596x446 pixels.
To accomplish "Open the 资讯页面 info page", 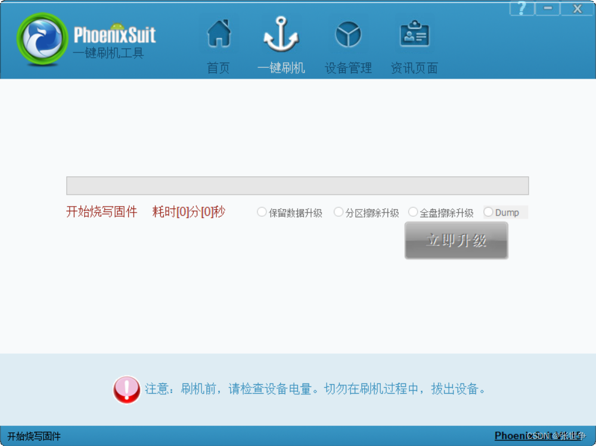I will point(414,45).
